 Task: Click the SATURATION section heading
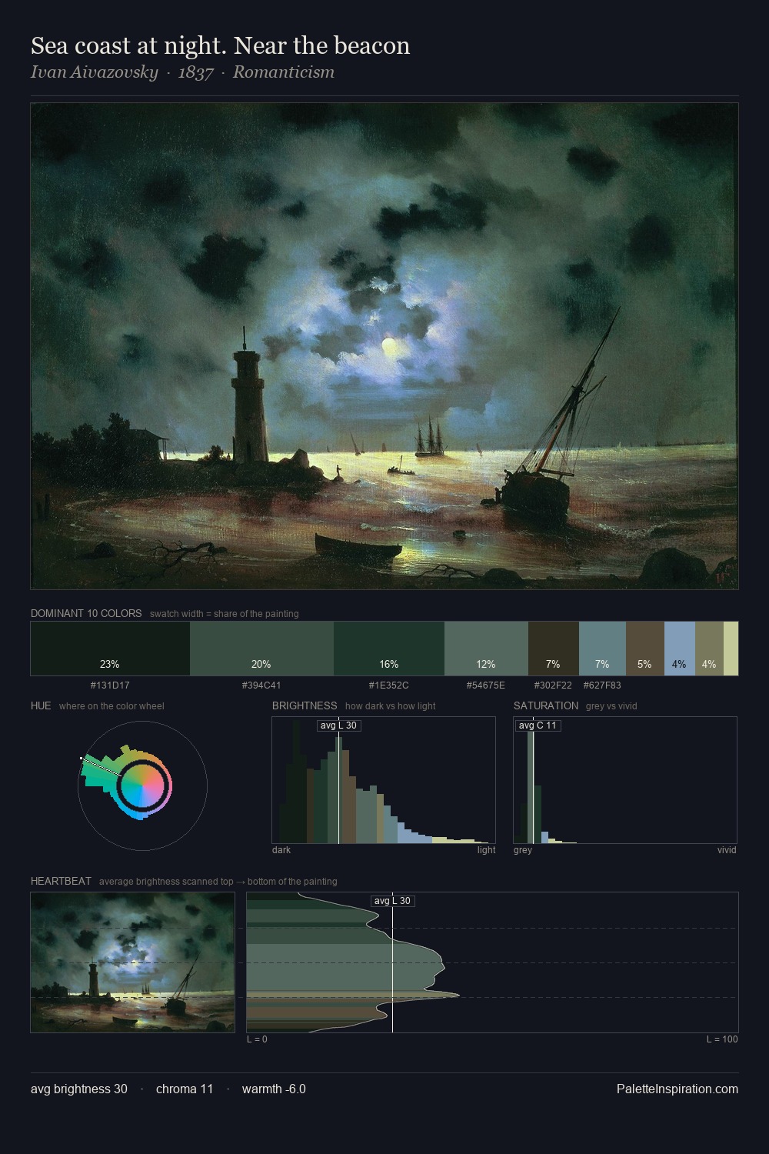pyautogui.click(x=546, y=705)
